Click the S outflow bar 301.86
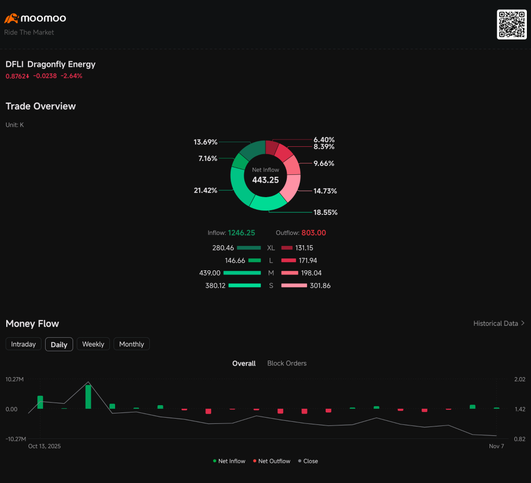The width and height of the screenshot is (531, 483). click(x=294, y=285)
